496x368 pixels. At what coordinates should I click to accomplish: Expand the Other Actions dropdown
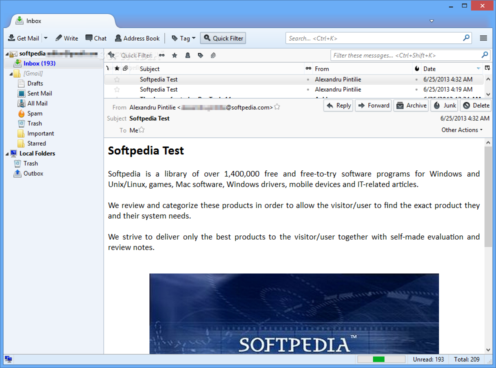click(x=462, y=130)
